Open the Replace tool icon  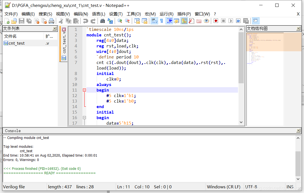tap(110, 21)
